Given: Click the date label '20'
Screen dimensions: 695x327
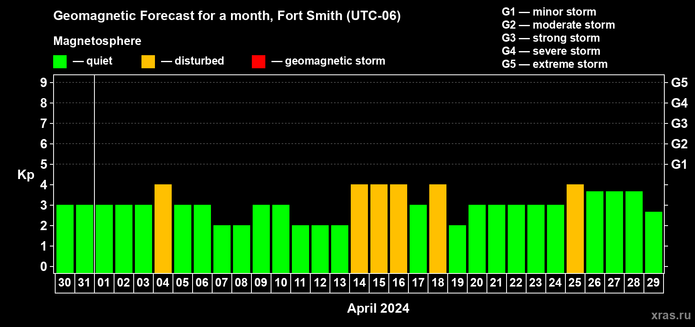Looking at the screenshot, I should [x=477, y=283].
